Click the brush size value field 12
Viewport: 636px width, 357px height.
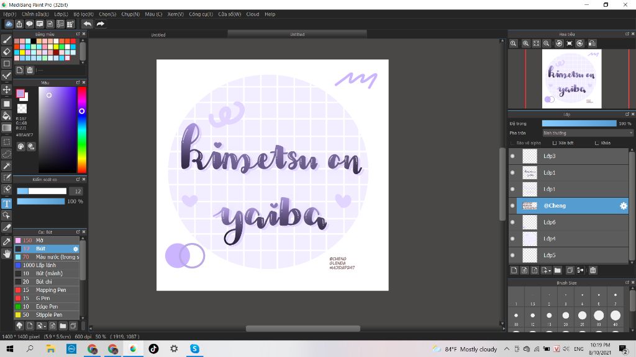75,192
